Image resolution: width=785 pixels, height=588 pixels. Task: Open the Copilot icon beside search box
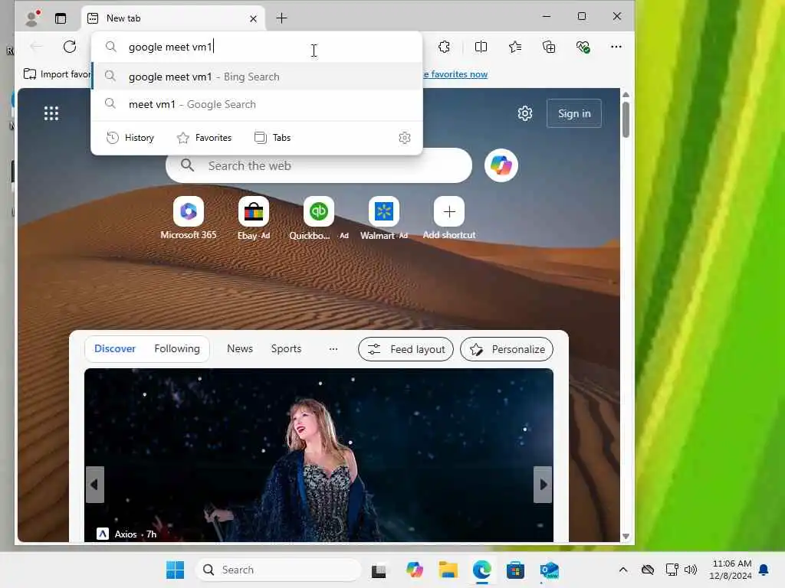tap(501, 165)
